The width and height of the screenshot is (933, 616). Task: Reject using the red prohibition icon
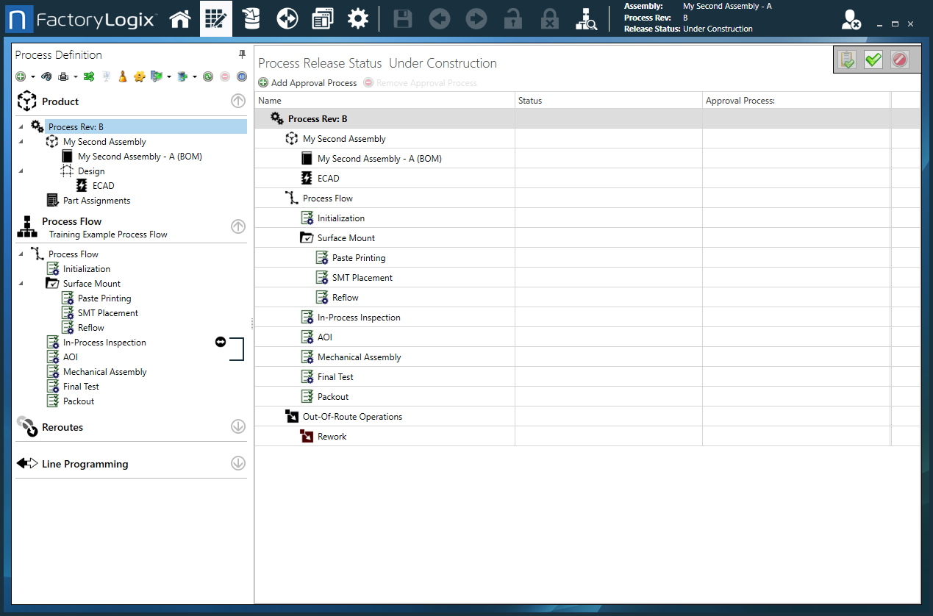coord(899,60)
